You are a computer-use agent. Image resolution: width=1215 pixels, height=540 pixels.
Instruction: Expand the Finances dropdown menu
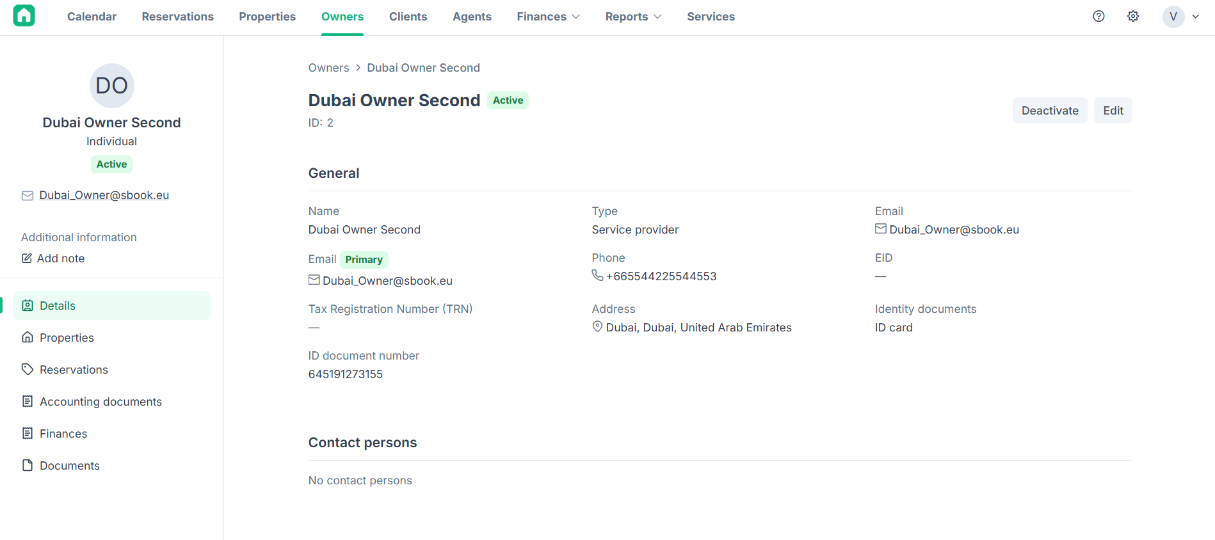click(548, 17)
